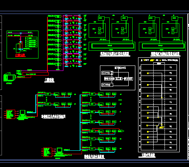This screenshot has height=167, width=189.
Task: Select the green computer beside lower red cabinet
Action: coord(59,152)
